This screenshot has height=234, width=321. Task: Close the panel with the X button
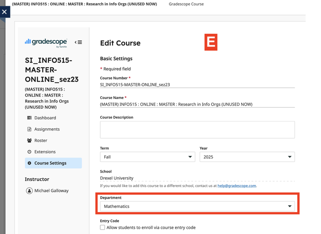point(4,12)
